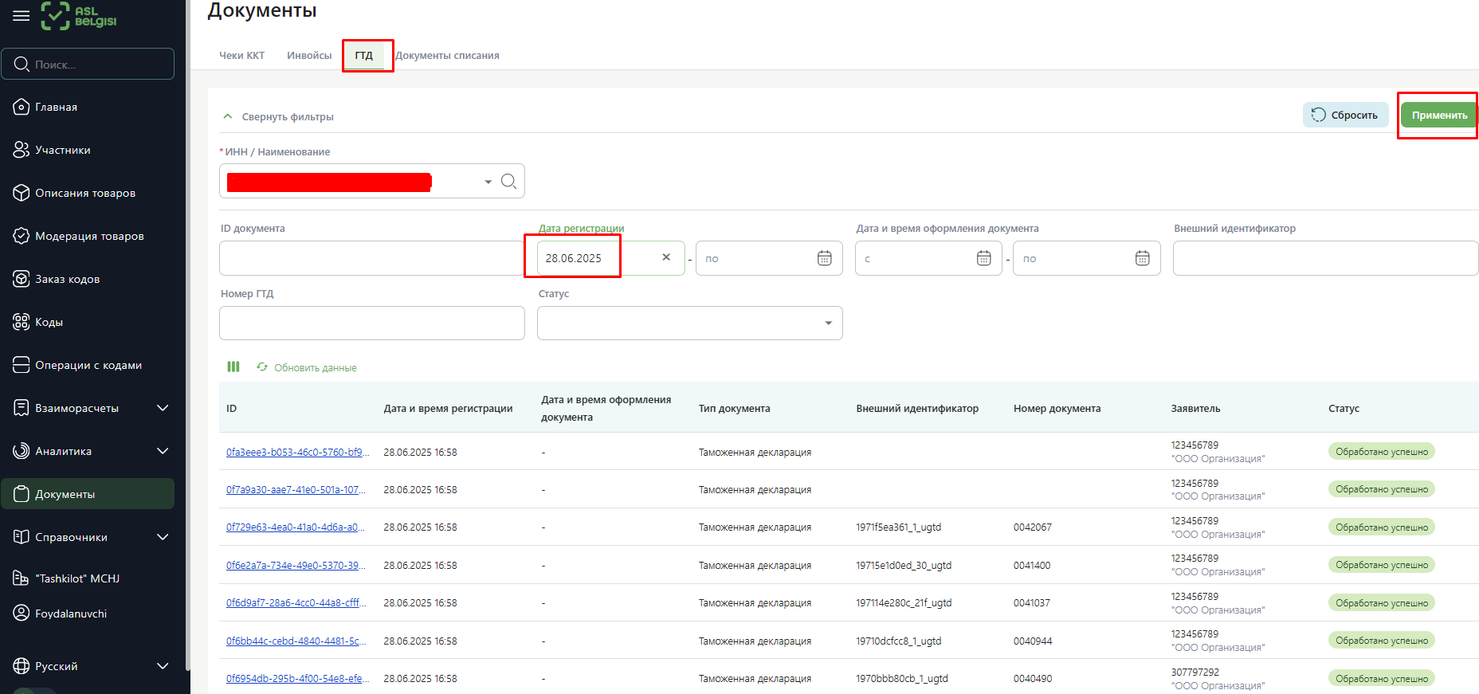Clear the 28.06.2025 registration date
Screen dimensions: 1479x694
point(666,257)
